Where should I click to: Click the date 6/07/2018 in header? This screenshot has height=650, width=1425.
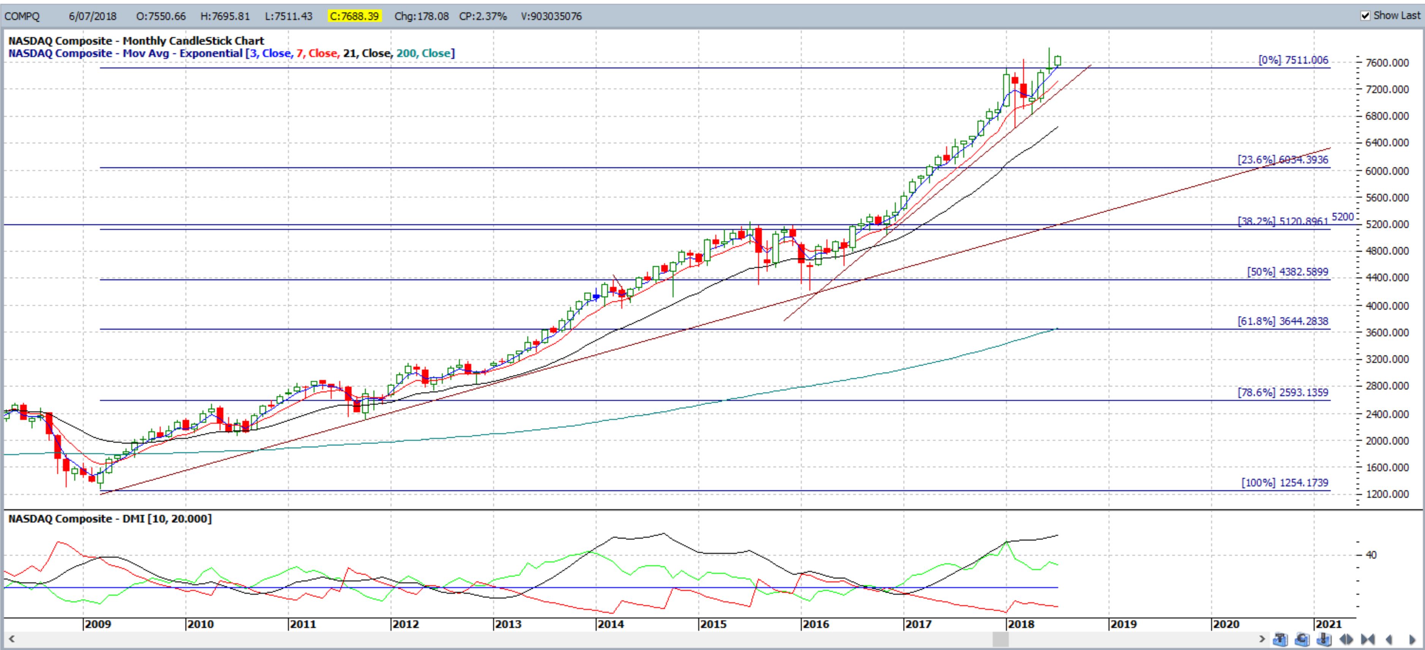92,16
